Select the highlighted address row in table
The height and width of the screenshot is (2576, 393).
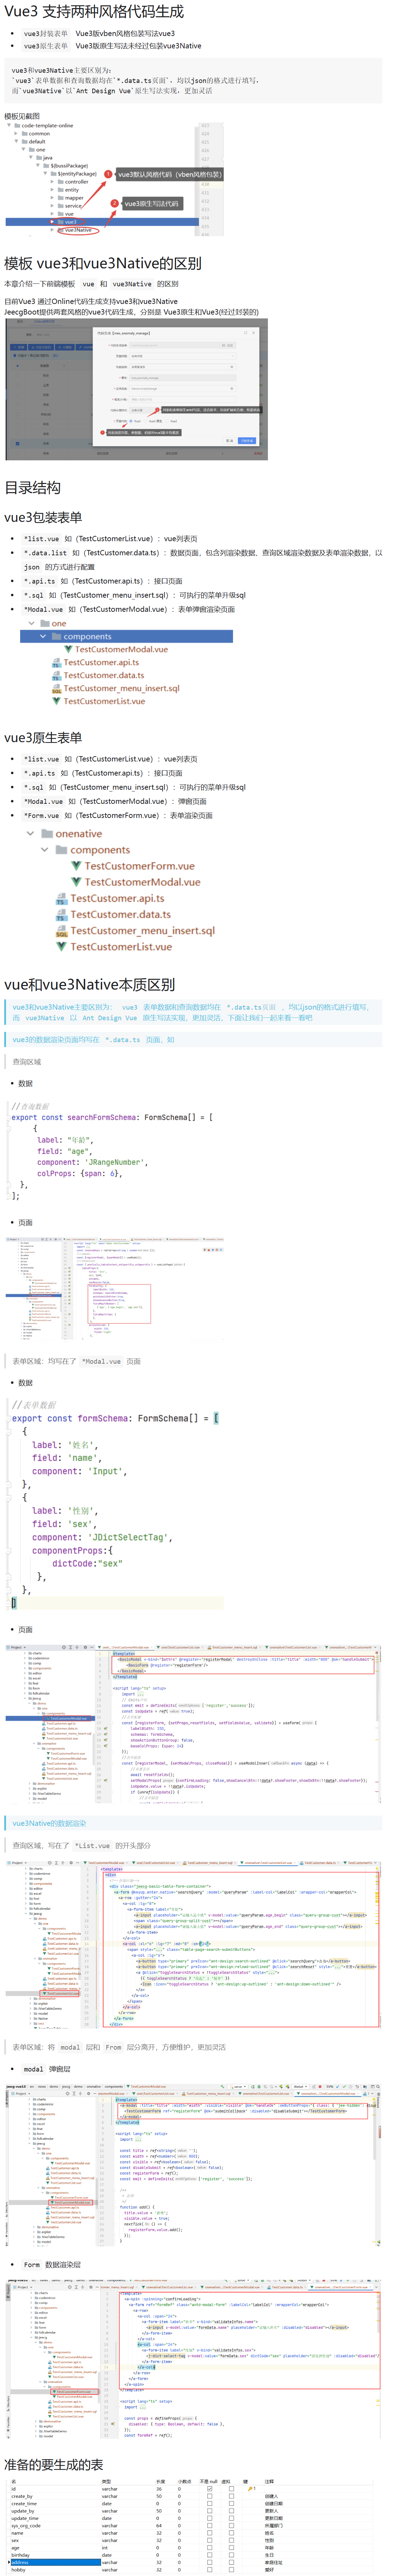coord(50,2562)
